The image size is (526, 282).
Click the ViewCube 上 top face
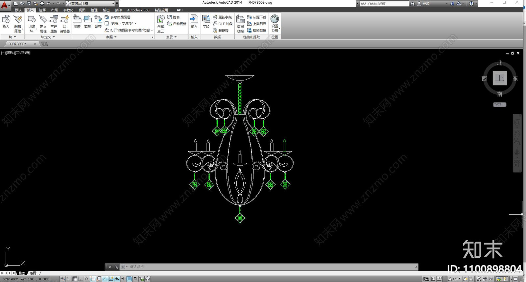[x=500, y=78]
